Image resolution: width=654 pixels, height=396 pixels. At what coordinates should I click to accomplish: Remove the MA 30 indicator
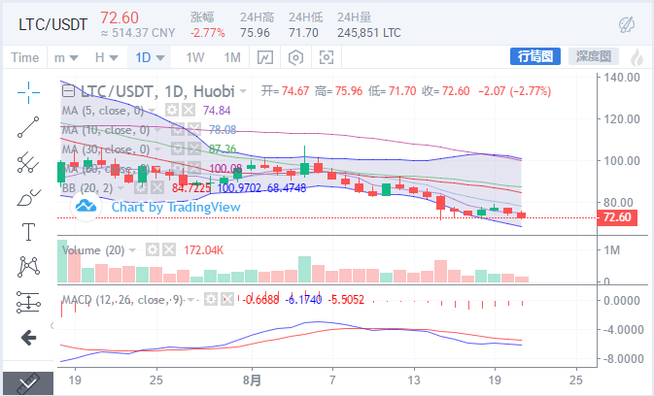pos(194,148)
